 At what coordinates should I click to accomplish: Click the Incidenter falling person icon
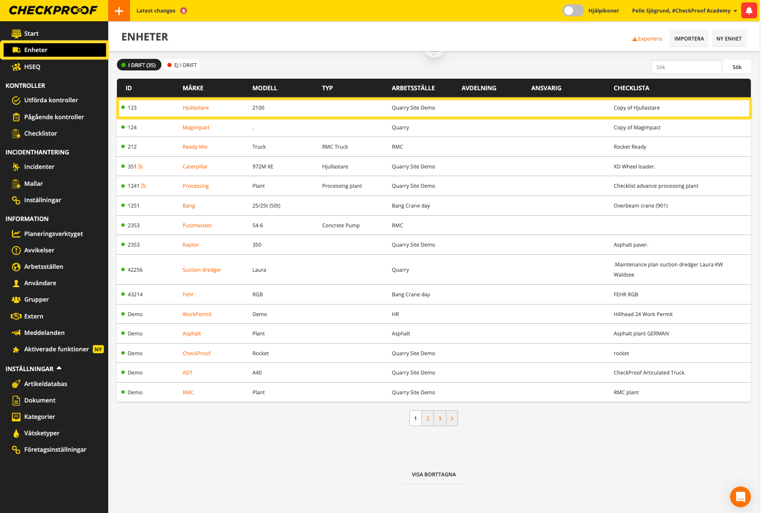16,167
